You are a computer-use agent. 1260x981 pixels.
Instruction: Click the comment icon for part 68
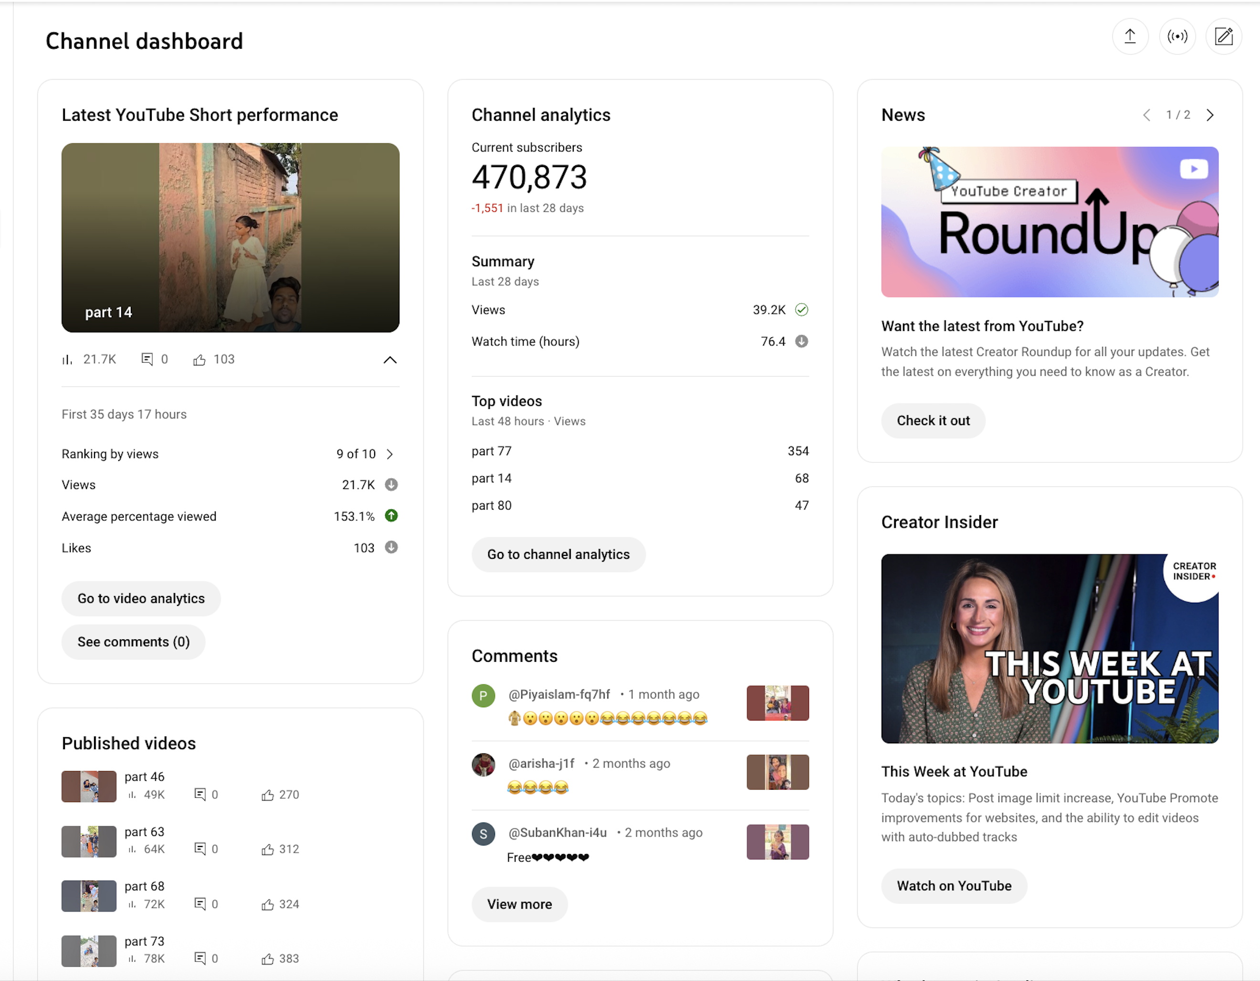199,904
